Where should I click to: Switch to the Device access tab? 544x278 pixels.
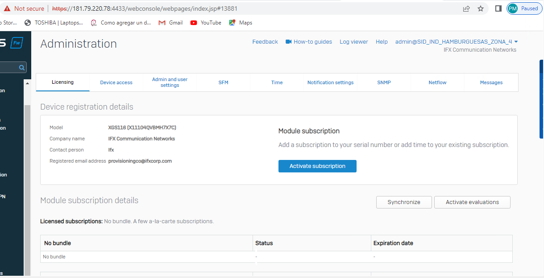tap(116, 82)
